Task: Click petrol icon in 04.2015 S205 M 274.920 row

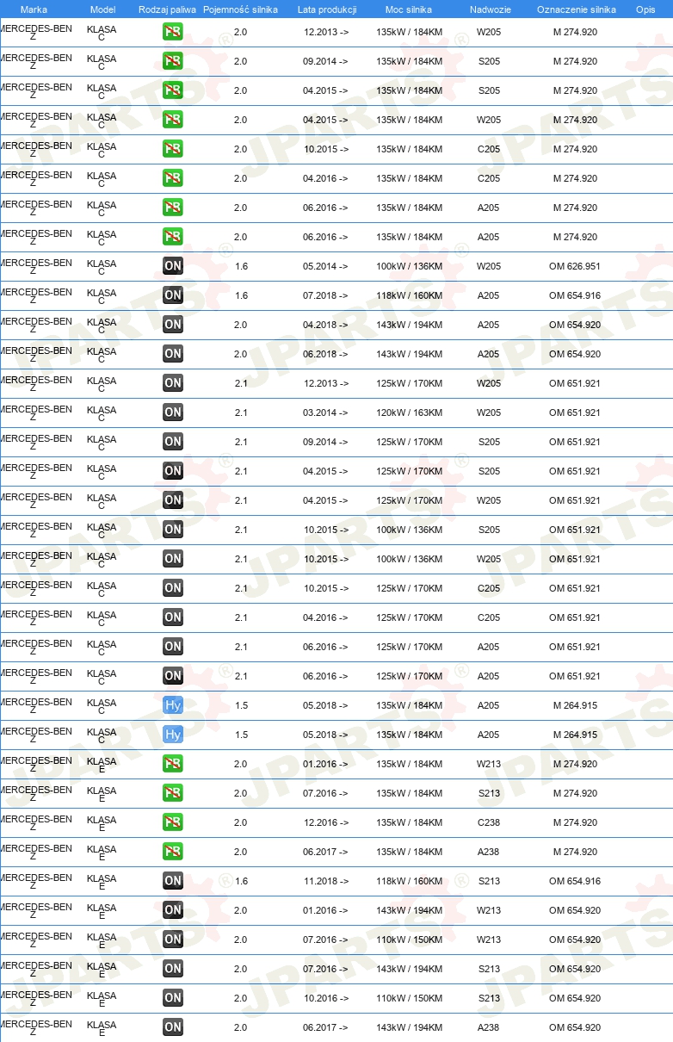Action: [173, 91]
